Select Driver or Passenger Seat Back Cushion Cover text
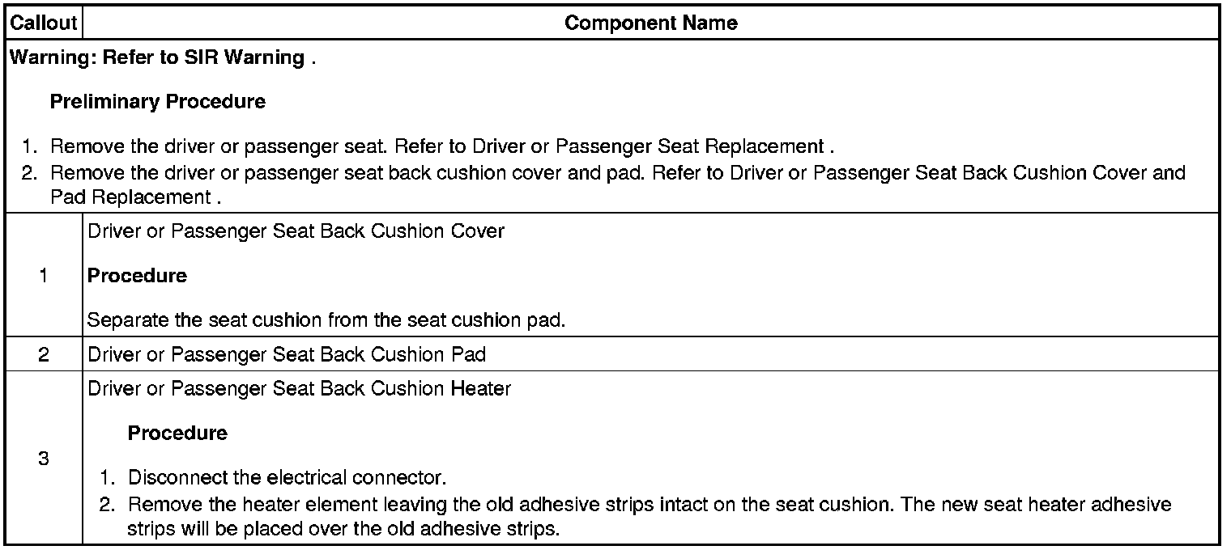 tap(296, 231)
